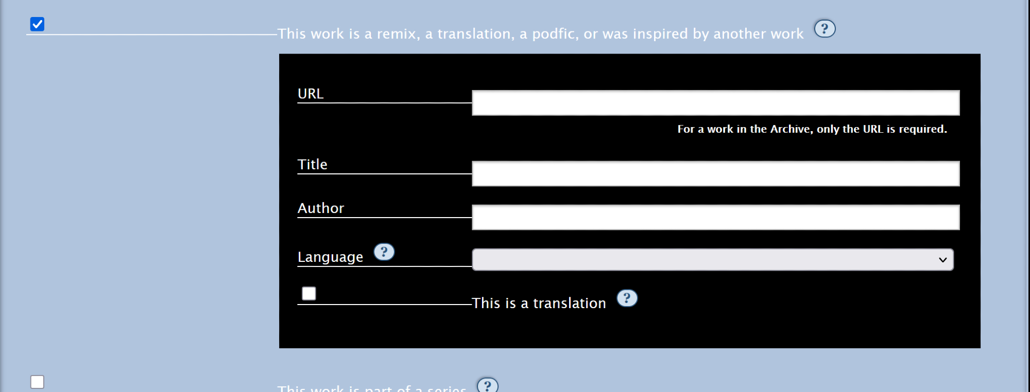Open help for the series option
1030x392 pixels.
point(487,385)
